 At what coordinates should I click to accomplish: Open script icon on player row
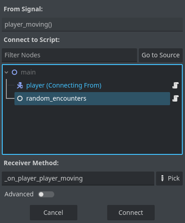pos(176,85)
